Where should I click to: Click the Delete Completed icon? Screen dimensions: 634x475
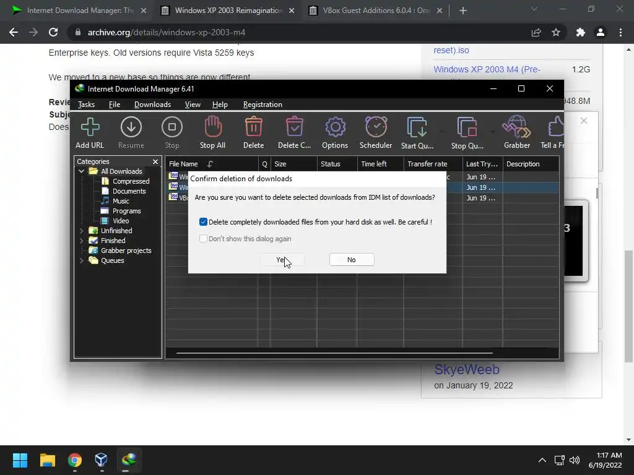pos(294,127)
